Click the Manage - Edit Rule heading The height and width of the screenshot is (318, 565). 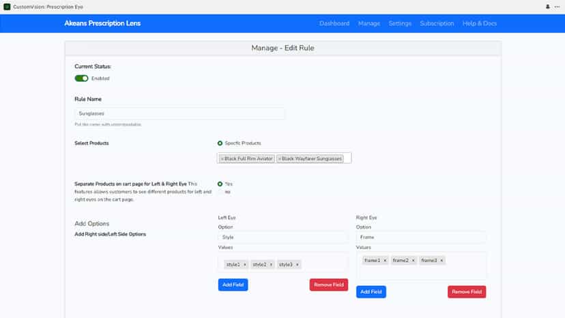pyautogui.click(x=283, y=48)
